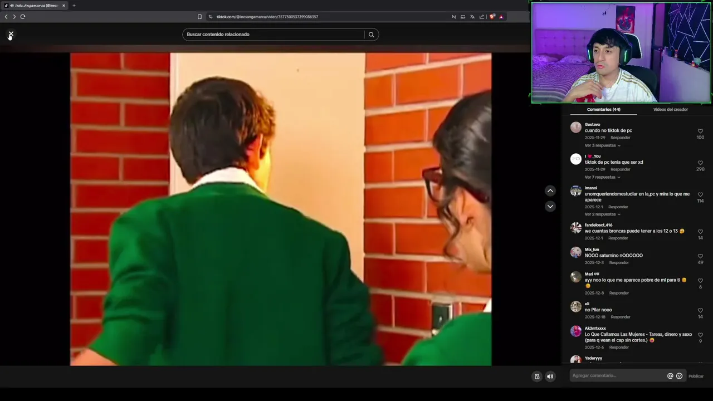The width and height of the screenshot is (713, 401).
Task: Open Mix_tun's profile avatar
Action: tap(576, 252)
